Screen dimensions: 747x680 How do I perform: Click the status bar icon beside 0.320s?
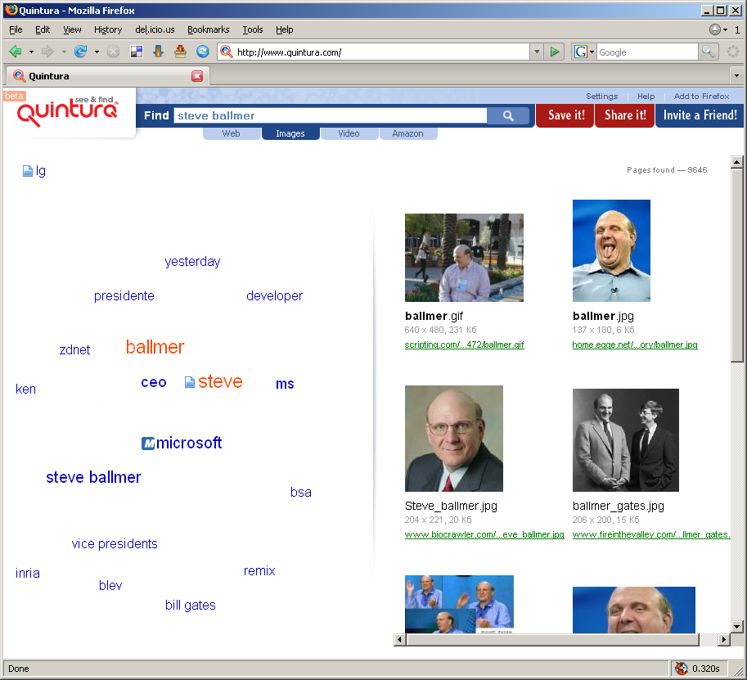pyautogui.click(x=682, y=669)
